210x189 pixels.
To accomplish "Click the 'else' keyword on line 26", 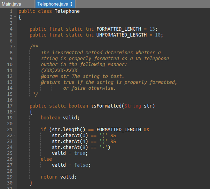I will point(46,159).
